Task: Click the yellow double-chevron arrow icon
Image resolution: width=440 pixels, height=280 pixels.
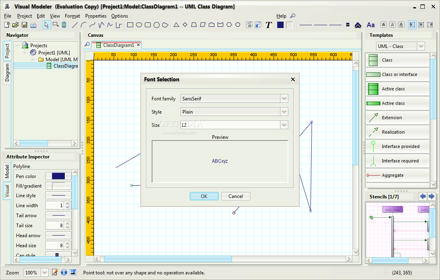Action: point(358,25)
